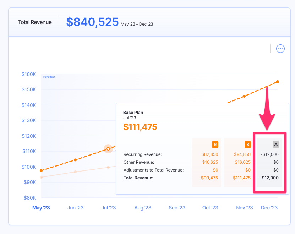Click the $840,525 total revenue figure
This screenshot has width=295, height=234.
[92, 22]
